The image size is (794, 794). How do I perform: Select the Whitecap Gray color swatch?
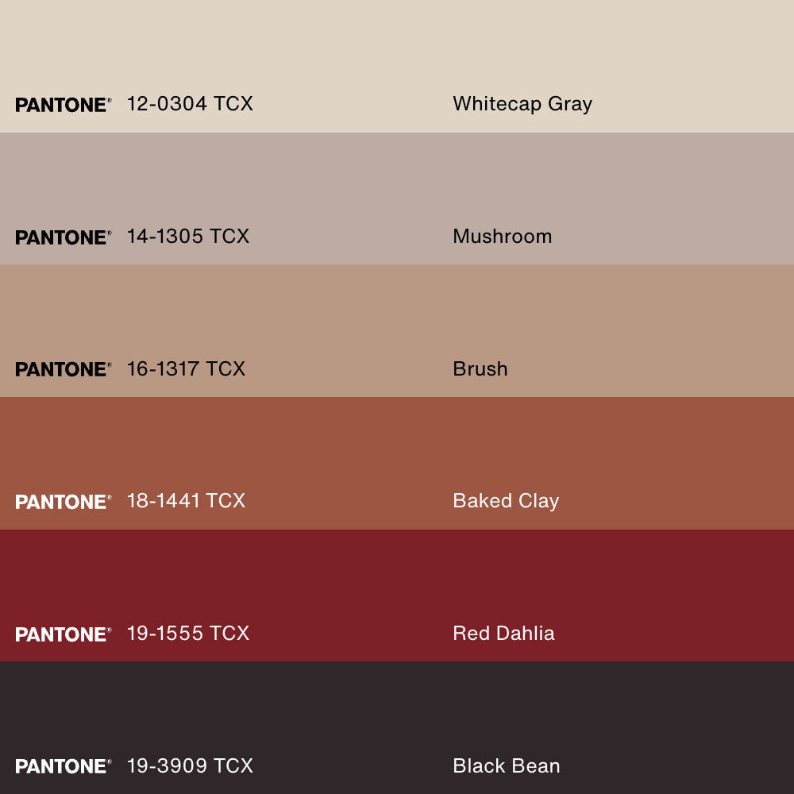point(397,48)
